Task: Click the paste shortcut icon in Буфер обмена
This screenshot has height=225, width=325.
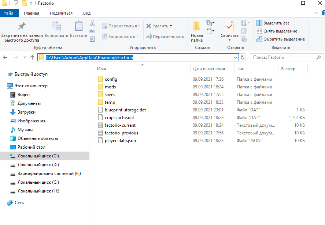Action: point(92,39)
